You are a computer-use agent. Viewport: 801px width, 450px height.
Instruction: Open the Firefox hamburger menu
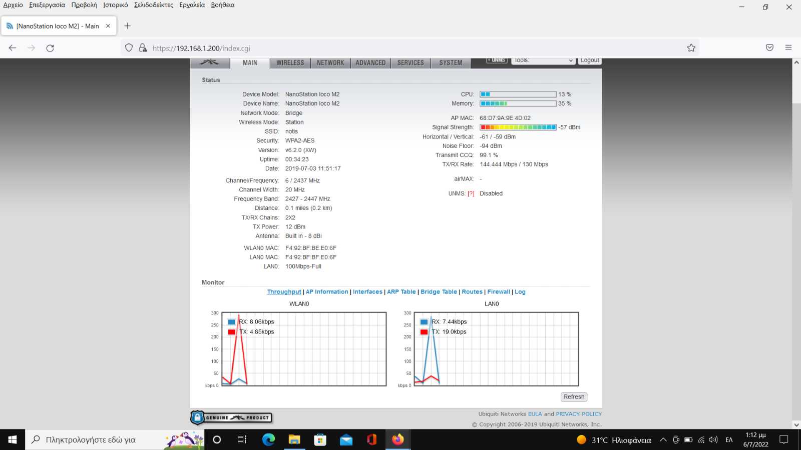click(788, 47)
